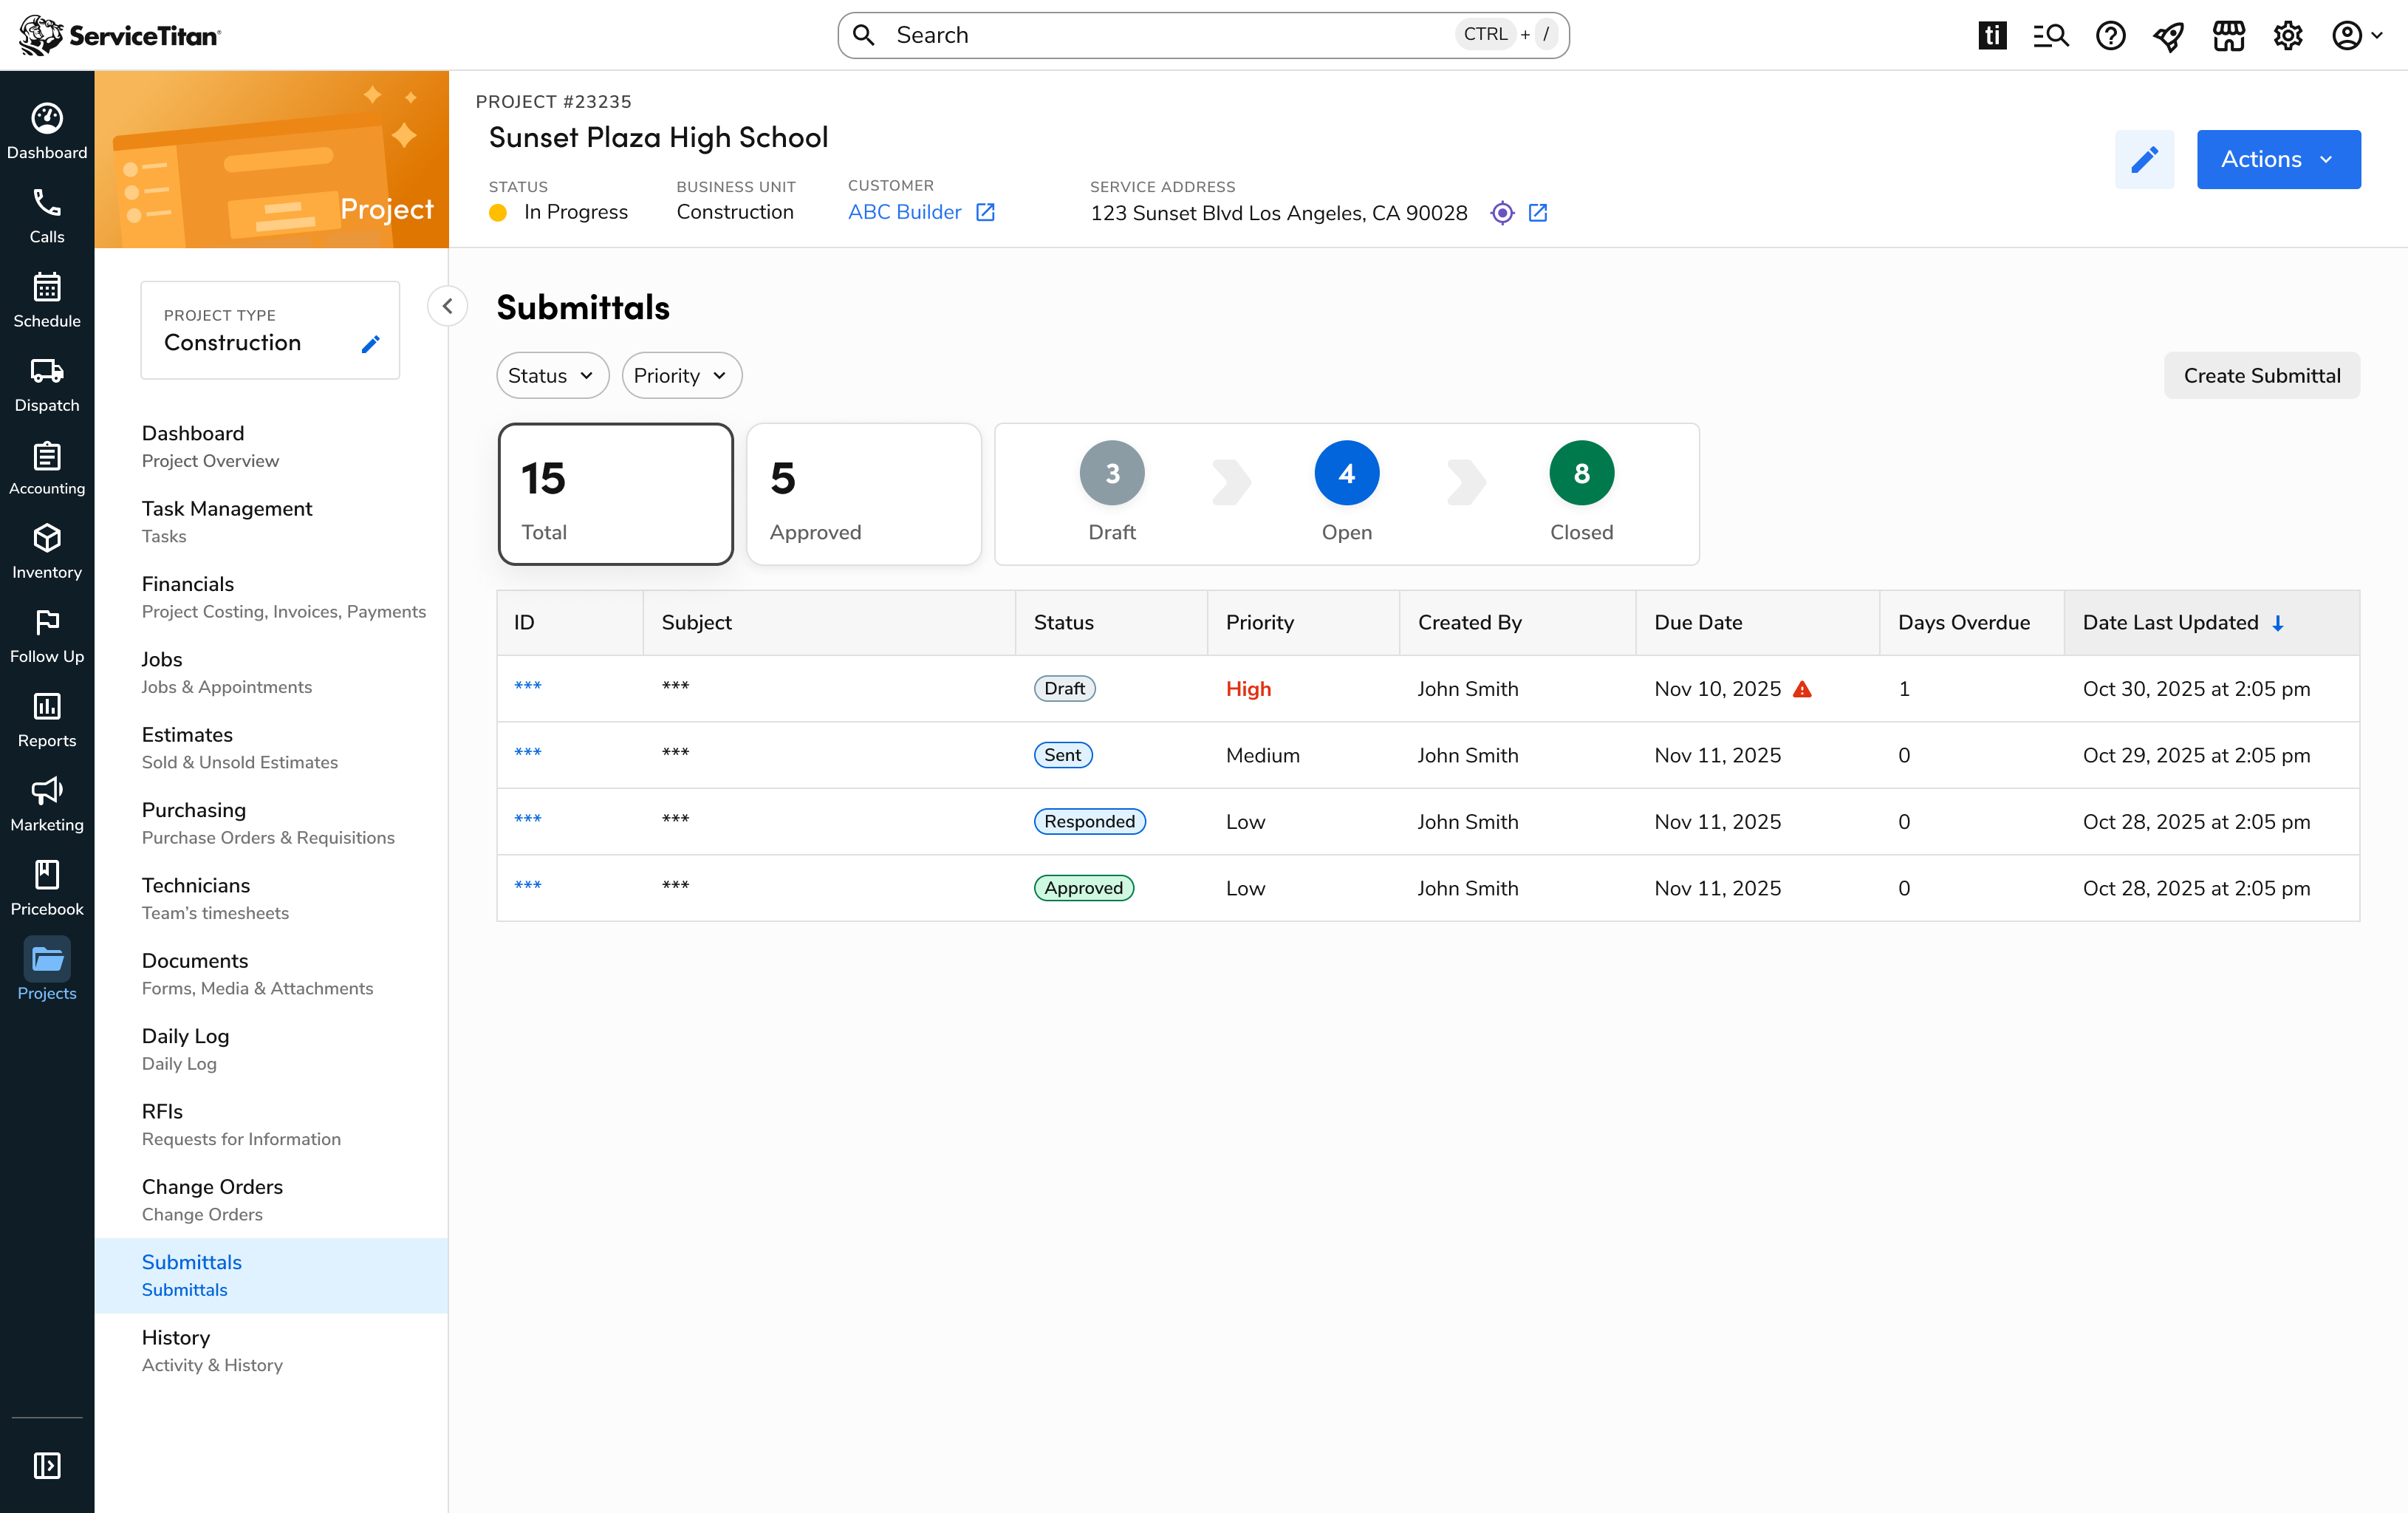The height and width of the screenshot is (1513, 2408).
Task: Open the Priority filter dropdown
Action: (681, 376)
